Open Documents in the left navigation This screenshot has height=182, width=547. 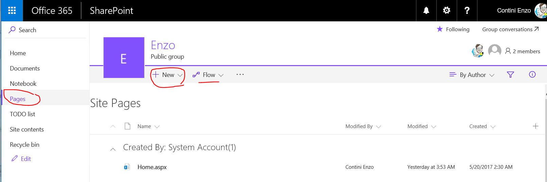coord(25,68)
